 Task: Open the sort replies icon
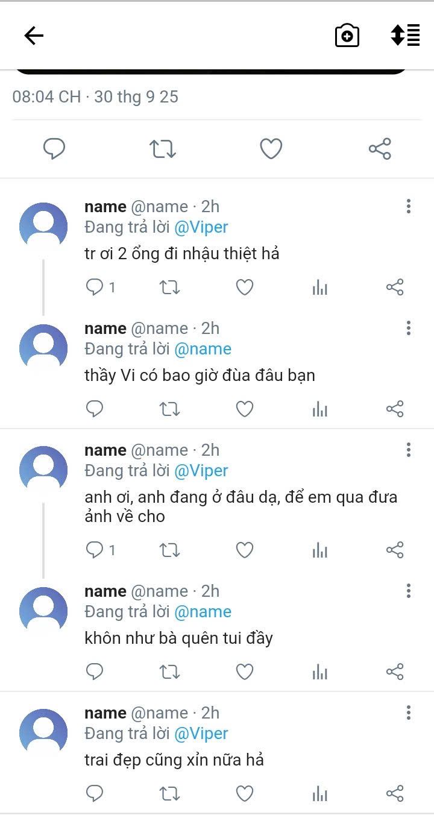405,35
